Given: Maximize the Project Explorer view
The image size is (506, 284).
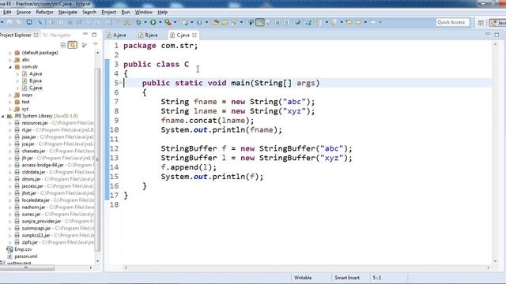Looking at the screenshot, I should 94,35.
